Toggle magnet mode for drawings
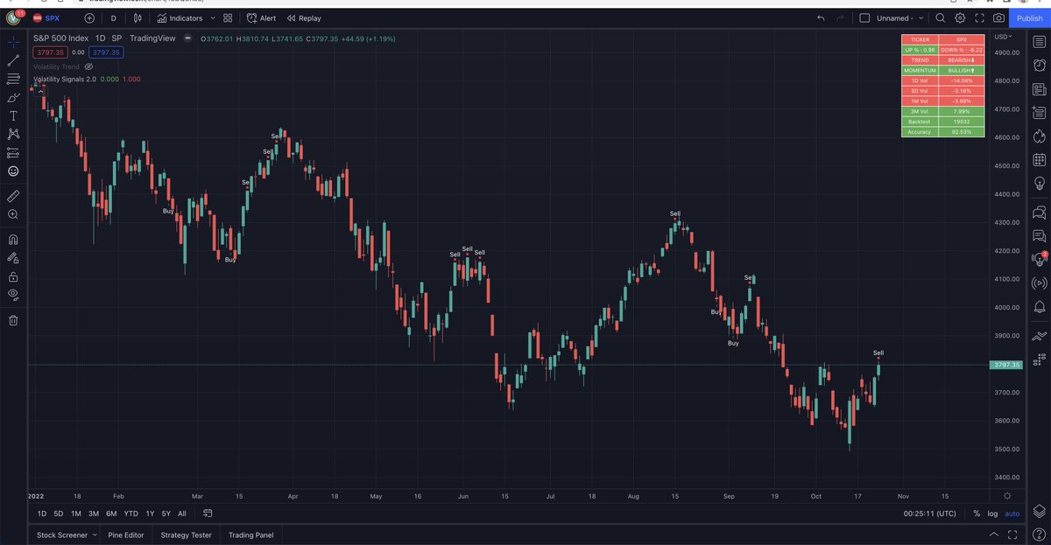The height and width of the screenshot is (545, 1051). pyautogui.click(x=13, y=240)
